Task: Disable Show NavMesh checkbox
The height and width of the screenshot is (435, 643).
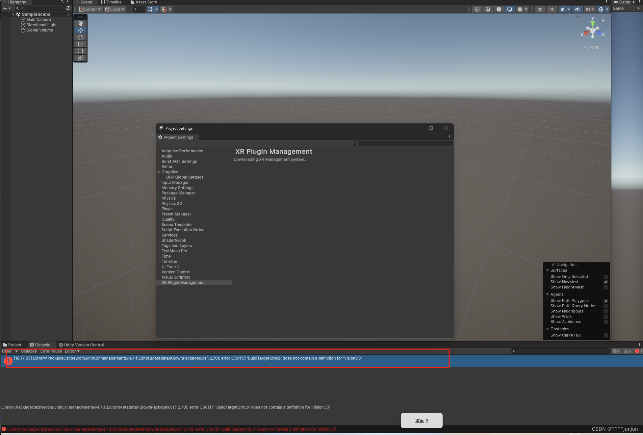Action: coord(606,282)
